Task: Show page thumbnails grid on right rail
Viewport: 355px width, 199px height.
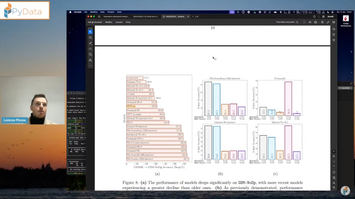Action: pyautogui.click(x=334, y=40)
